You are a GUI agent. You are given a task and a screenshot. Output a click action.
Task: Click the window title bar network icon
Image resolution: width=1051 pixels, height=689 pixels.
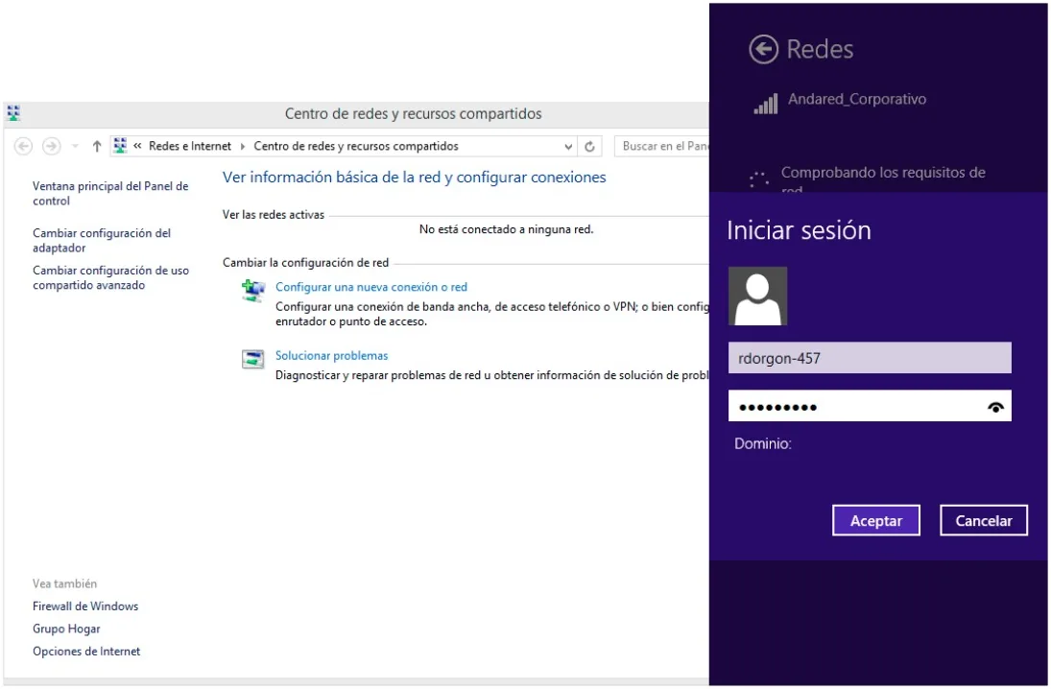(x=14, y=113)
